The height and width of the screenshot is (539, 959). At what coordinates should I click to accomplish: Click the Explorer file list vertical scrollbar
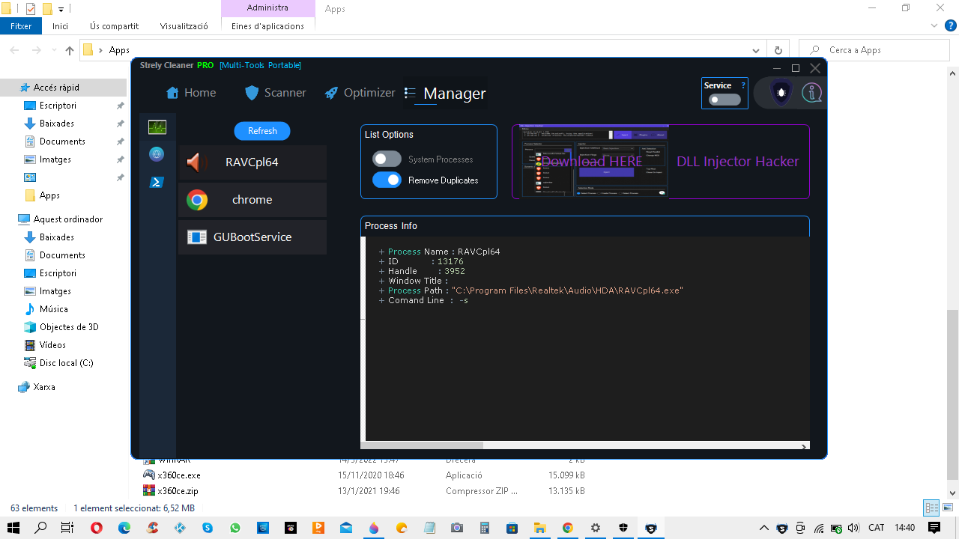[953, 395]
